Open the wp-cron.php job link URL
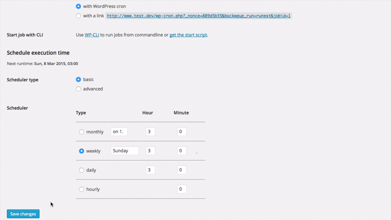 (x=199, y=16)
